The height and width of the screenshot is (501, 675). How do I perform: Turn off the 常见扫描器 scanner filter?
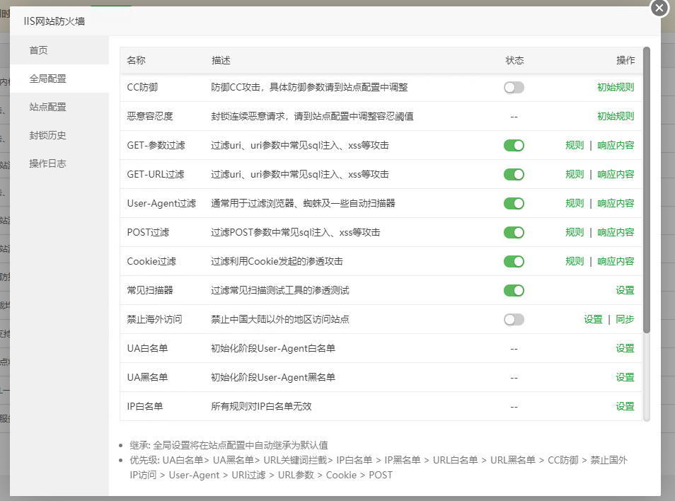point(514,290)
